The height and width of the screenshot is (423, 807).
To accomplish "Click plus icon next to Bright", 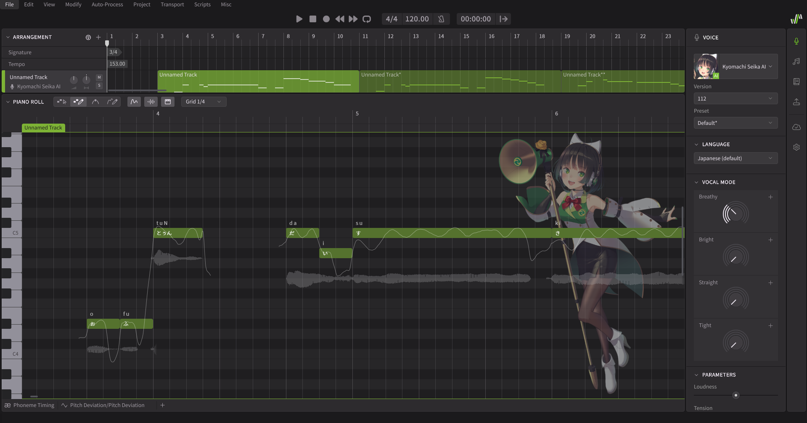I will tap(771, 240).
